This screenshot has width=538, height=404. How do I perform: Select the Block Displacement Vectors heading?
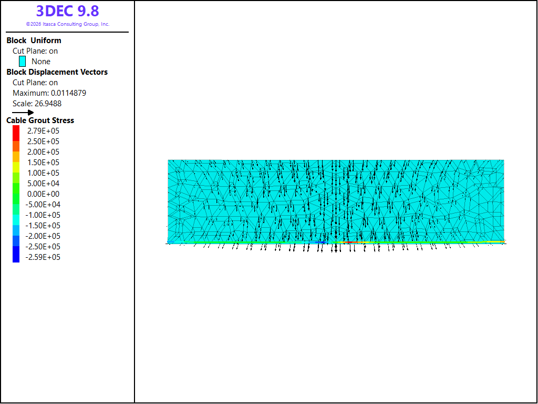(57, 72)
